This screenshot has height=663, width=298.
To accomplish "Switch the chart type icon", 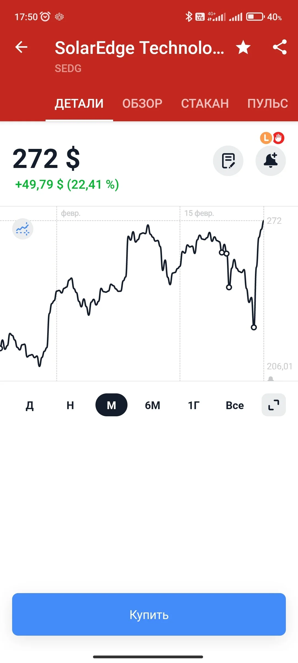I will (x=23, y=229).
